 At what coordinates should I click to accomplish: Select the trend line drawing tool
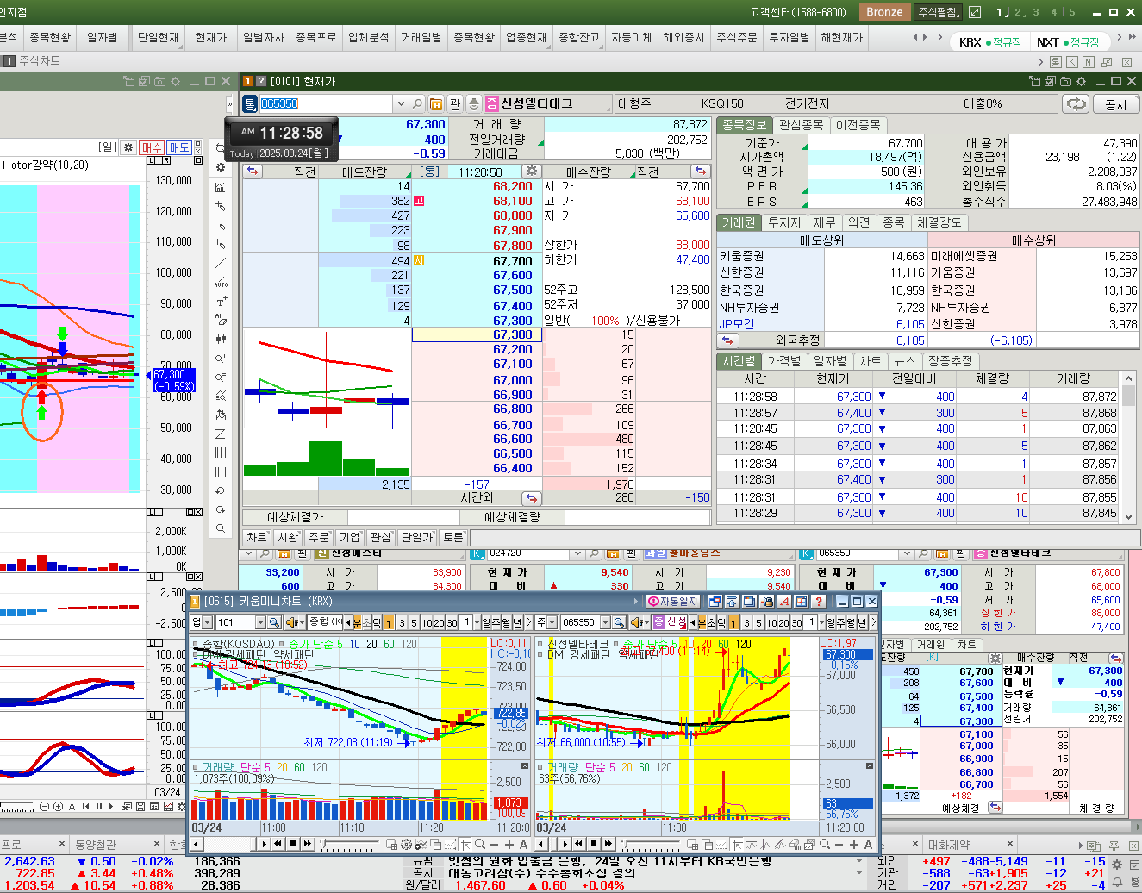tap(221, 264)
